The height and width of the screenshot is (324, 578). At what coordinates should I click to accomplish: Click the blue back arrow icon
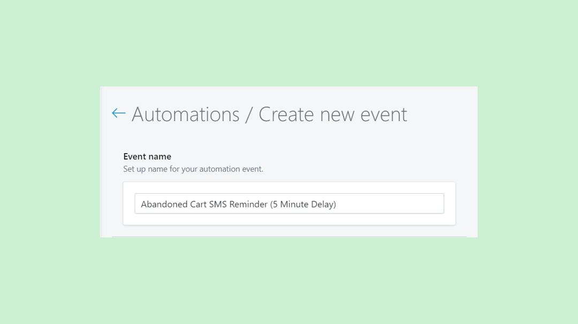click(x=119, y=113)
